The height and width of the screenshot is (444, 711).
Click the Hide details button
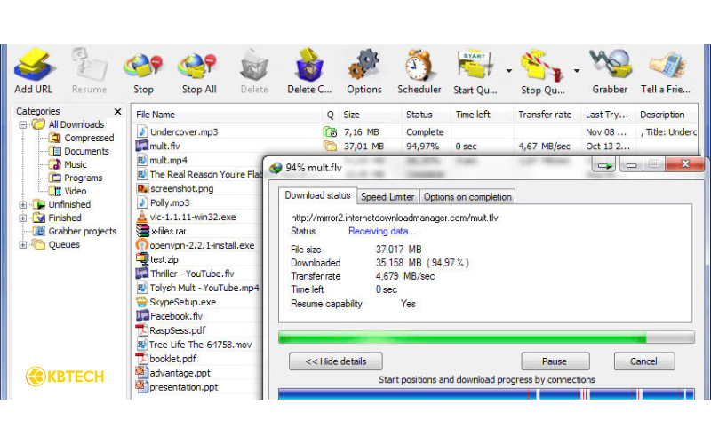[335, 361]
